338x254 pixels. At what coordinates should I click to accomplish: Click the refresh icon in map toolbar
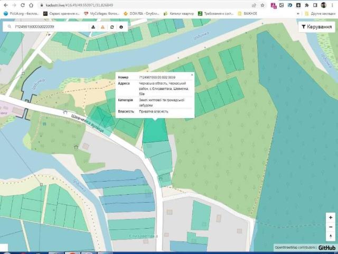point(112,27)
